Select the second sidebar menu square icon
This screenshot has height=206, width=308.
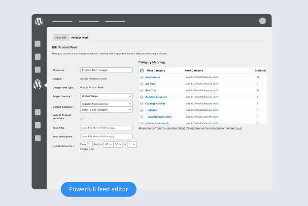pyautogui.click(x=38, y=56)
